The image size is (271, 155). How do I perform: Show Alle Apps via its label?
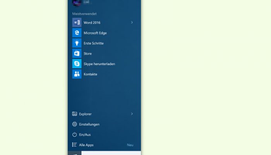[86, 145]
